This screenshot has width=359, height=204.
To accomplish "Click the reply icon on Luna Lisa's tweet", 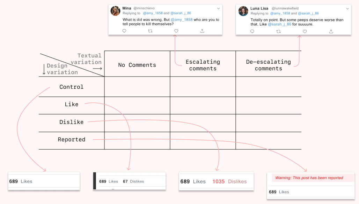I will 252,31.
